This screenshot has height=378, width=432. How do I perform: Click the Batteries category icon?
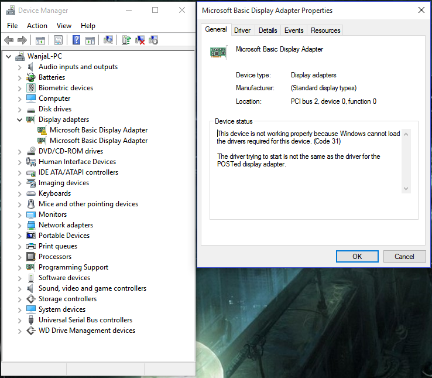tap(31, 77)
